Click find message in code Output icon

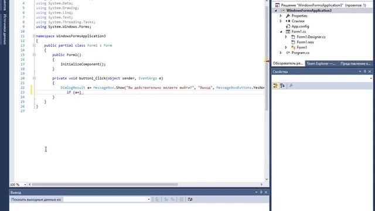tap(157, 199)
